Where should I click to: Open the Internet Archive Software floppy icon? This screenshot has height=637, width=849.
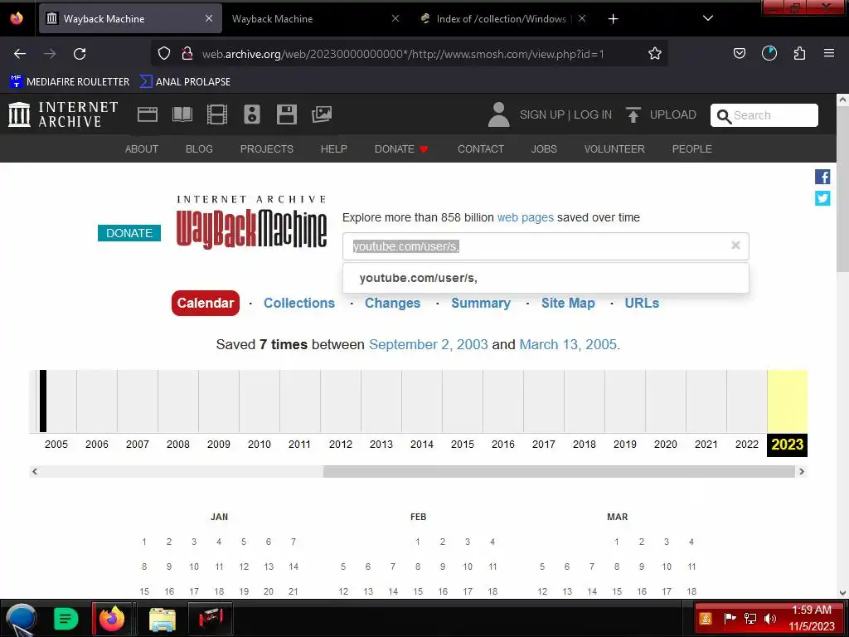pyautogui.click(x=286, y=114)
